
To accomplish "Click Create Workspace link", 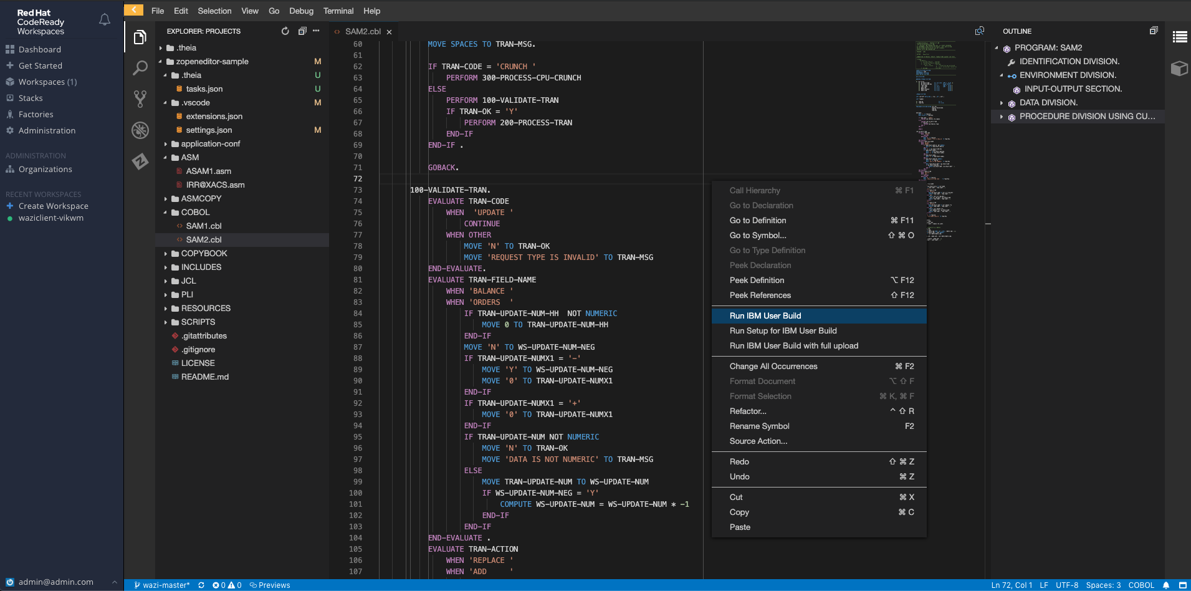I will (53, 206).
